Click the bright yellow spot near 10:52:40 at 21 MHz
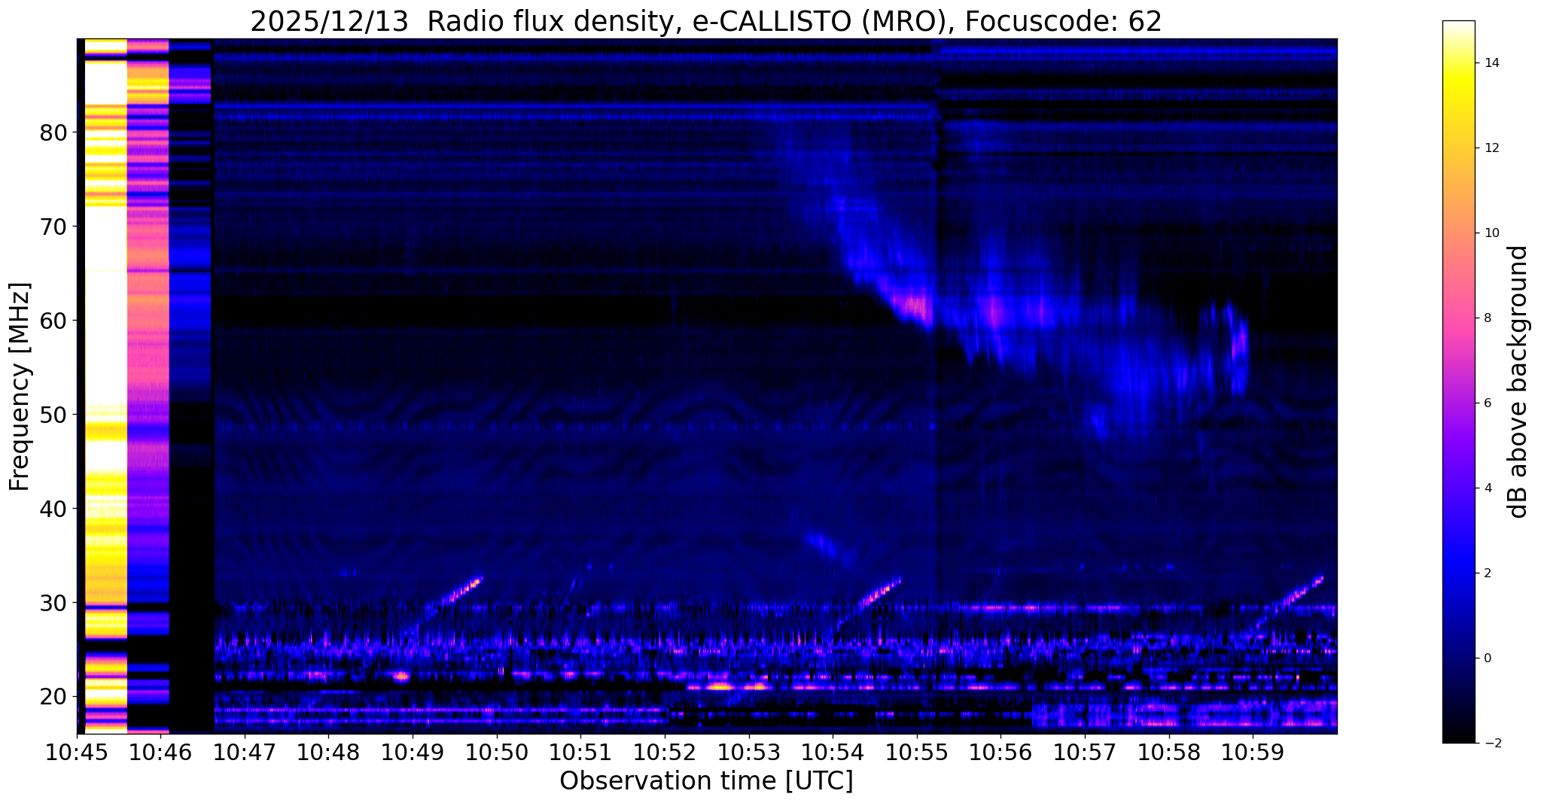The image size is (1541, 803). (719, 686)
